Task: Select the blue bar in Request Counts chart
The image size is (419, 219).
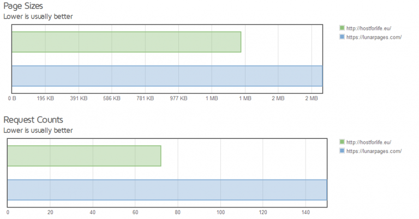Action: [166, 190]
